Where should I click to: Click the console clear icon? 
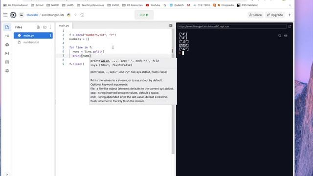point(286,36)
